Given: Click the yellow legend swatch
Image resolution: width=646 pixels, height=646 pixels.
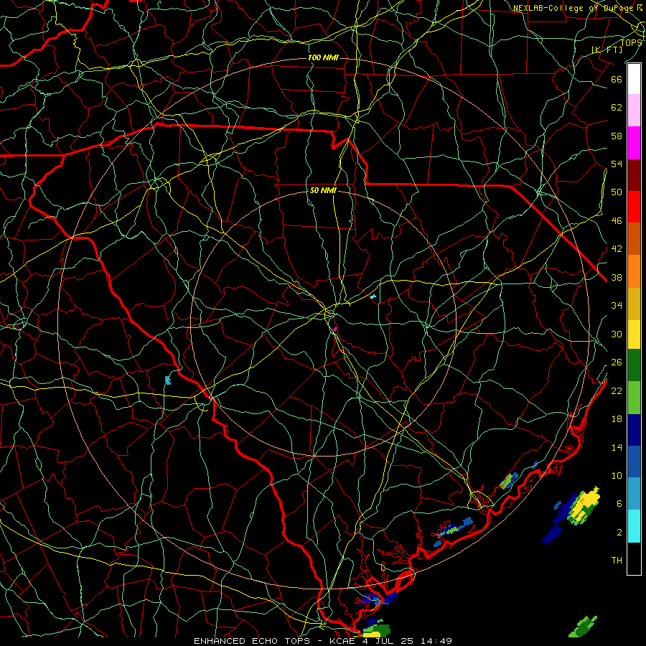Looking at the screenshot, I should coord(634,334).
